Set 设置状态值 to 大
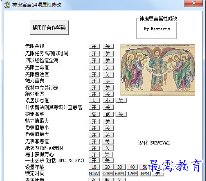The height and width of the screenshot is (181, 206). coord(94,101)
